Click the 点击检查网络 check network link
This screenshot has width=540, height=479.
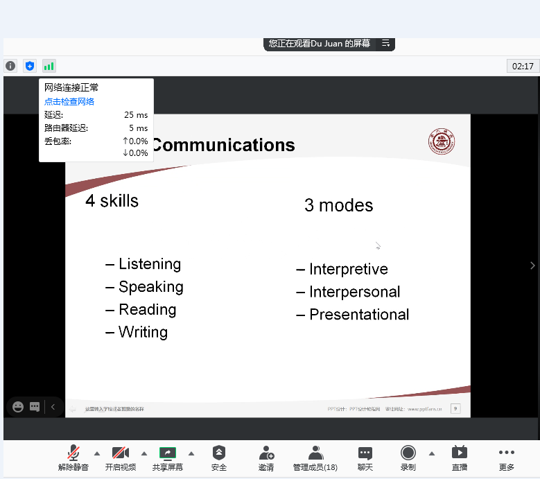[69, 101]
